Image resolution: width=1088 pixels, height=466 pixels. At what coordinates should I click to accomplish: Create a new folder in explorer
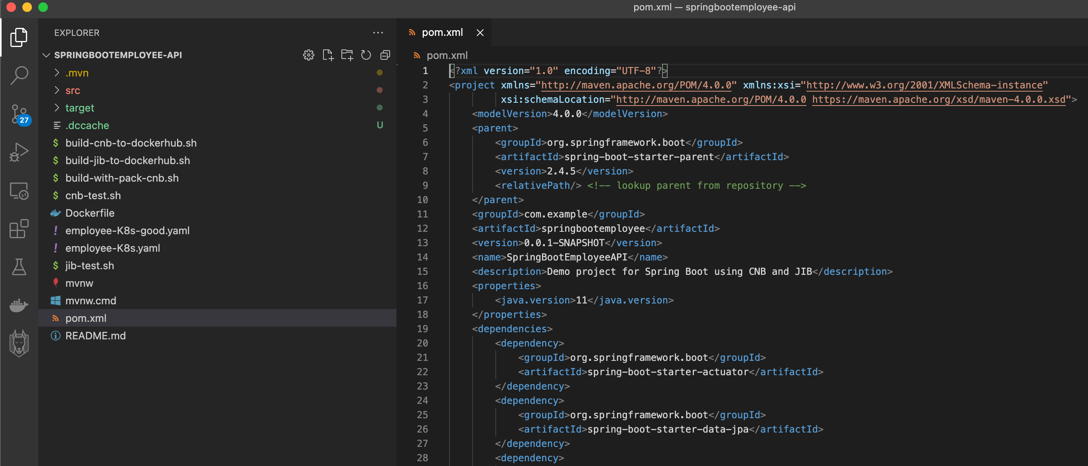pos(347,55)
